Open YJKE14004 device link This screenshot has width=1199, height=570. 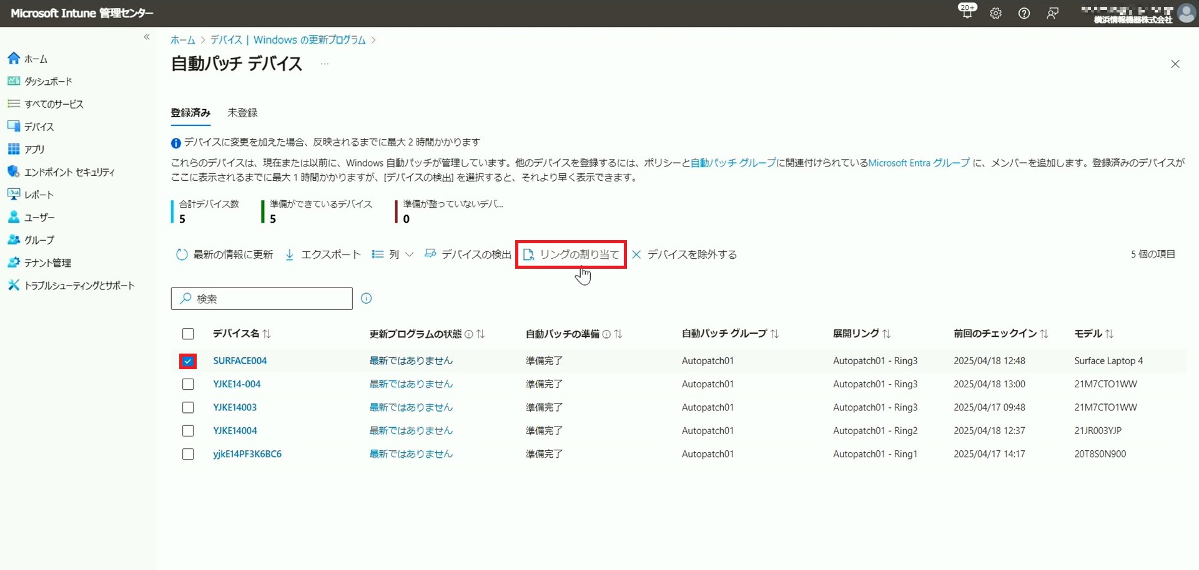tap(235, 431)
